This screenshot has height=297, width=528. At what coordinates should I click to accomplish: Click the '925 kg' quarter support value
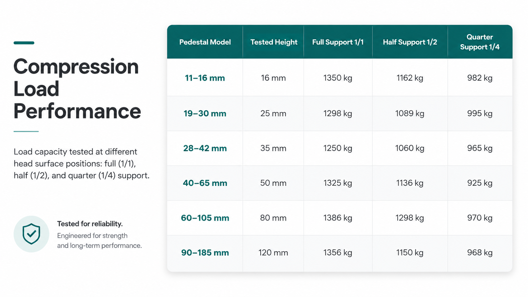[x=480, y=183]
